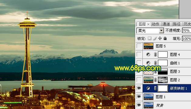Select the white mask thumbnail of 图层 4
The height and width of the screenshot is (109, 191).
(x=163, y=54)
